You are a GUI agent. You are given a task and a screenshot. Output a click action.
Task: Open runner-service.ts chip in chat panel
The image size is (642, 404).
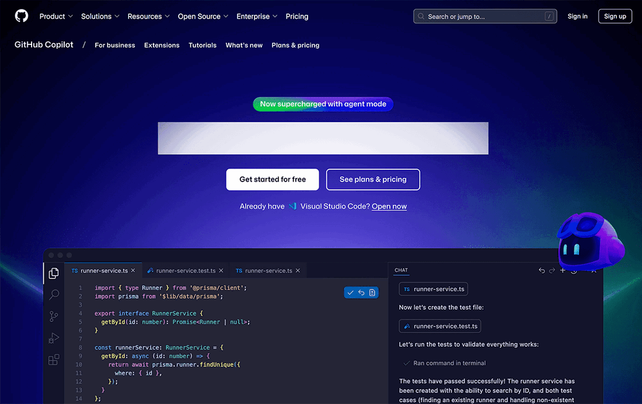pos(433,289)
